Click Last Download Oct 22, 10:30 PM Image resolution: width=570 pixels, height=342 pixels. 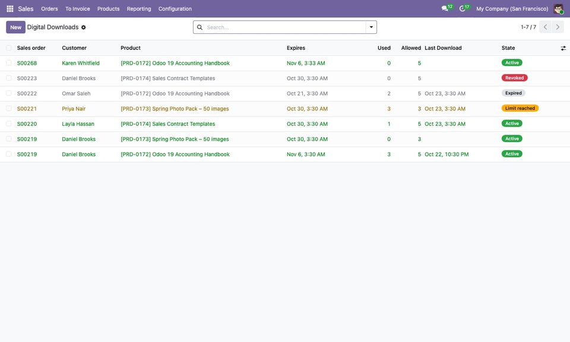tap(446, 154)
